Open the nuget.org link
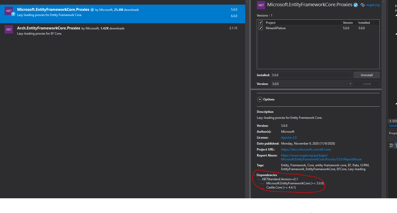 pos(373,5)
